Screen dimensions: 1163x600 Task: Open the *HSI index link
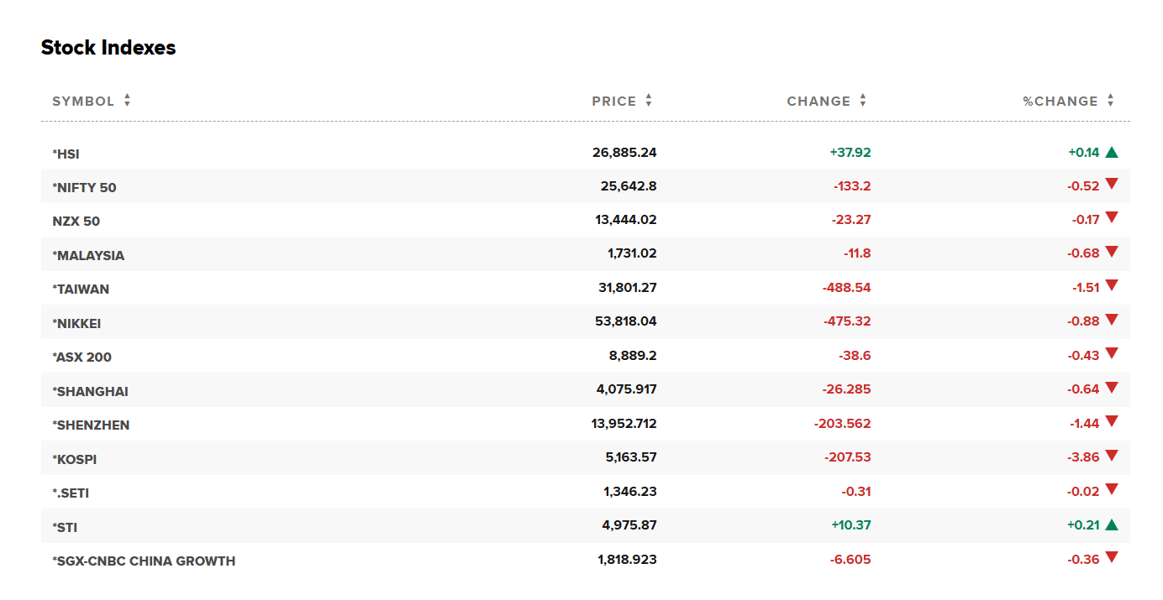pos(66,154)
